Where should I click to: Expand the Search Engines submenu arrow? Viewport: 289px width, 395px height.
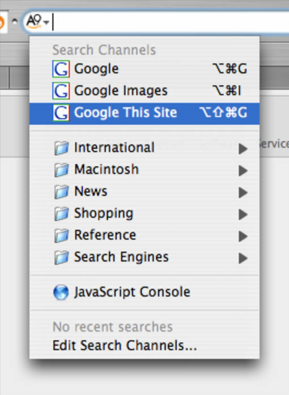(243, 258)
